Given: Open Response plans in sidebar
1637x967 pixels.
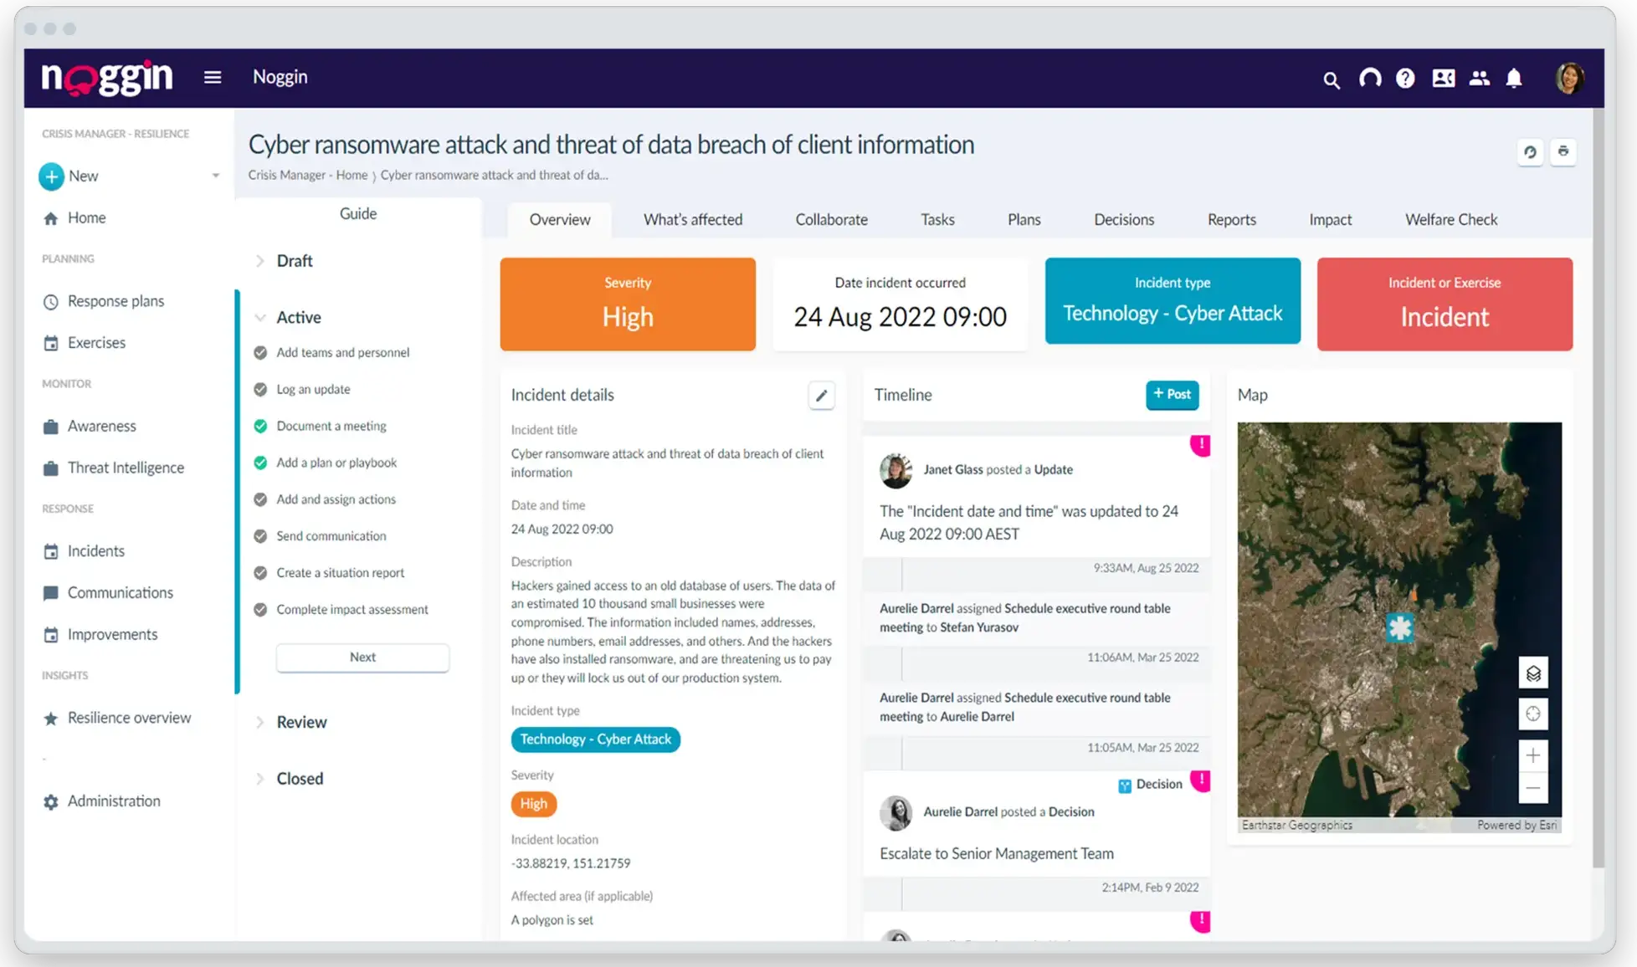Looking at the screenshot, I should tap(115, 301).
